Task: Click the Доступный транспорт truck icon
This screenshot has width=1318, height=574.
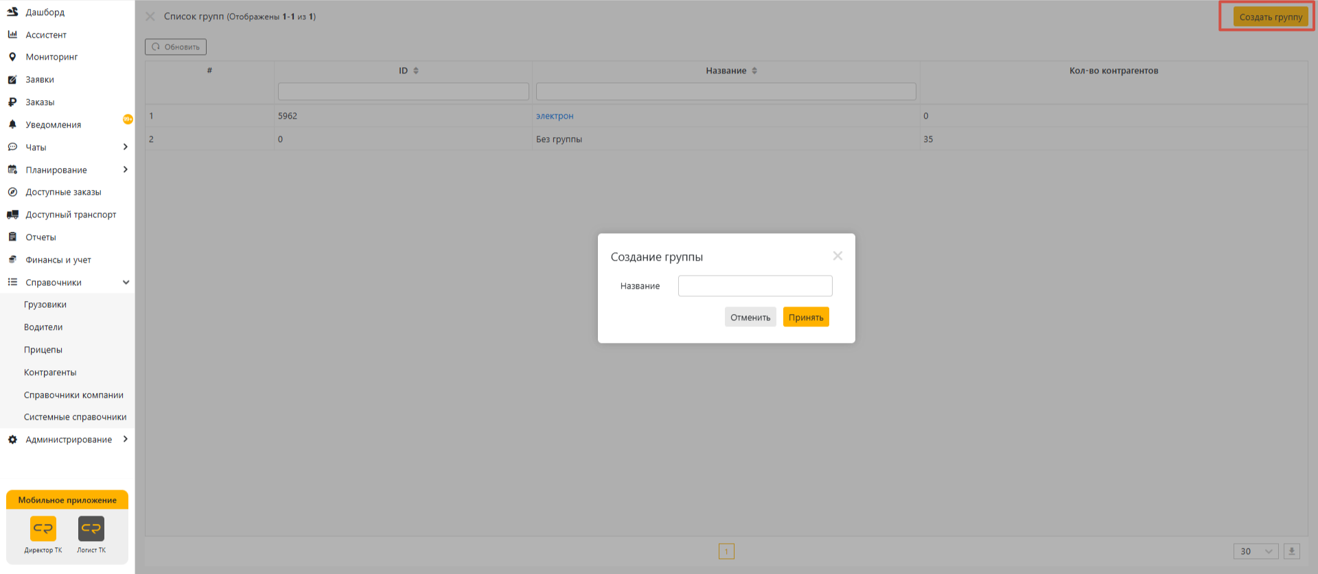Action: tap(12, 215)
